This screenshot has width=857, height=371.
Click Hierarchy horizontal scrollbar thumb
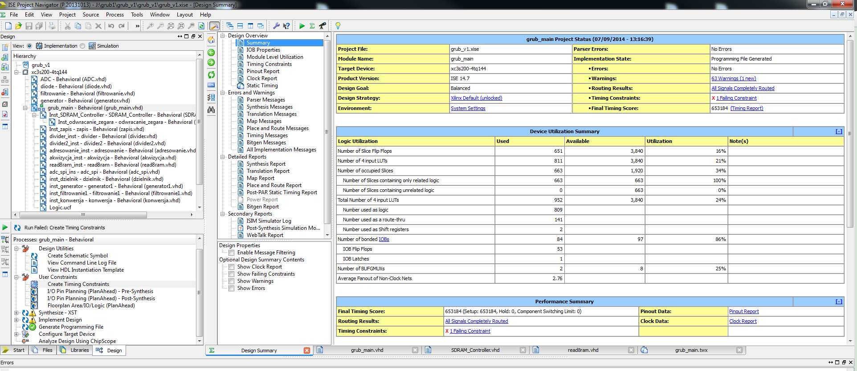tap(83, 215)
